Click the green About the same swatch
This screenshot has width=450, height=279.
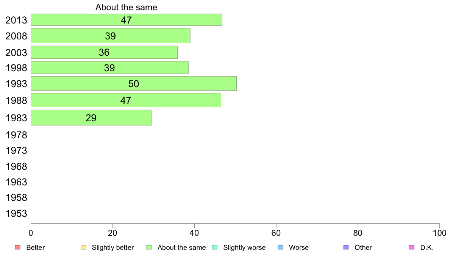click(149, 248)
